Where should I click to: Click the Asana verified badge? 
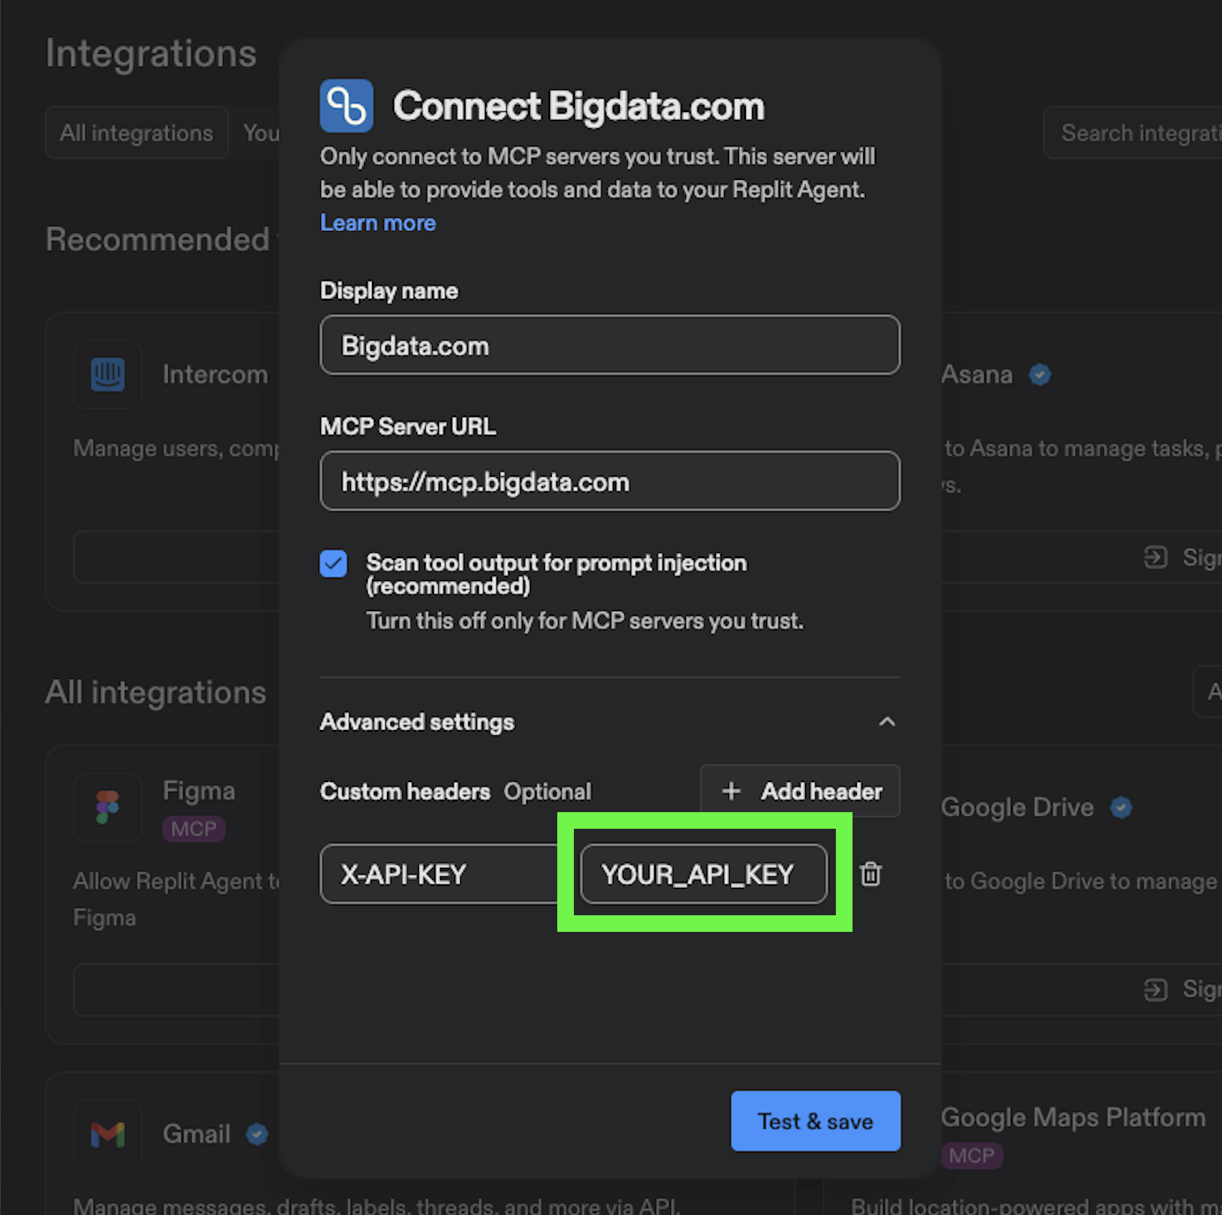pyautogui.click(x=1040, y=375)
